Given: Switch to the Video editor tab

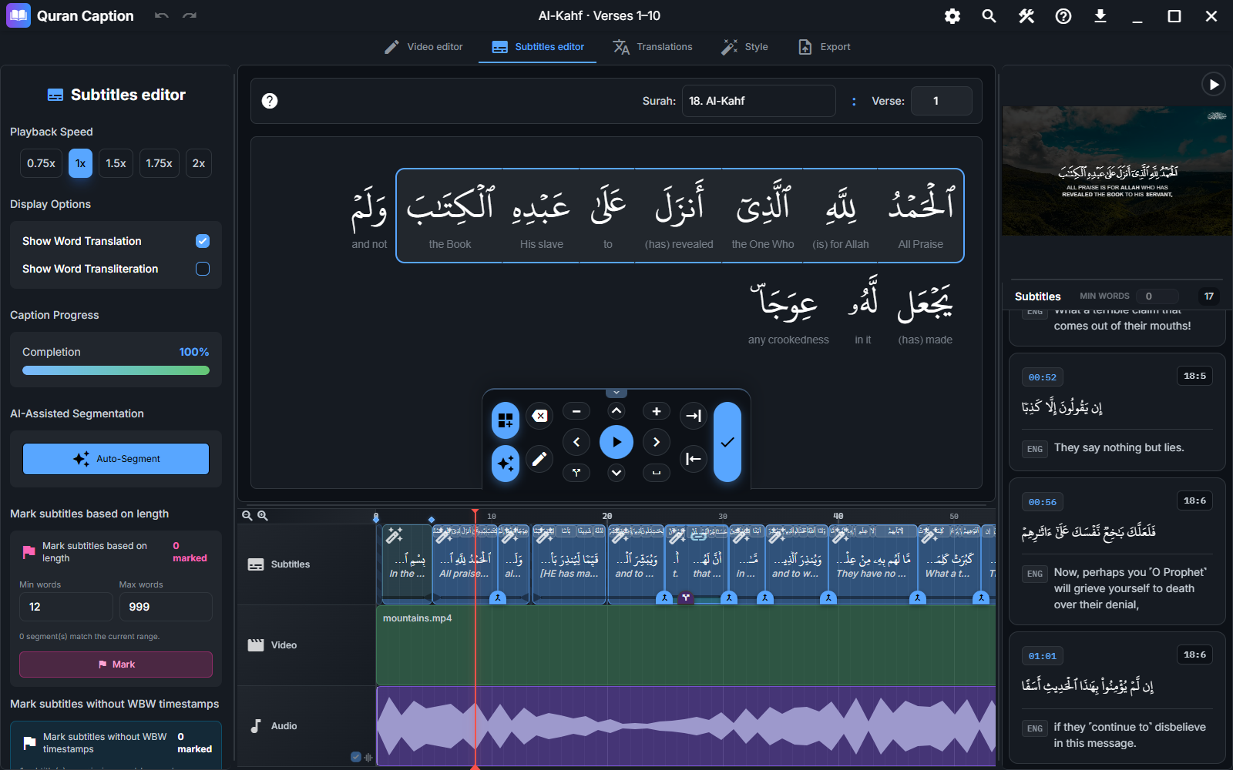Looking at the screenshot, I should coord(424,47).
